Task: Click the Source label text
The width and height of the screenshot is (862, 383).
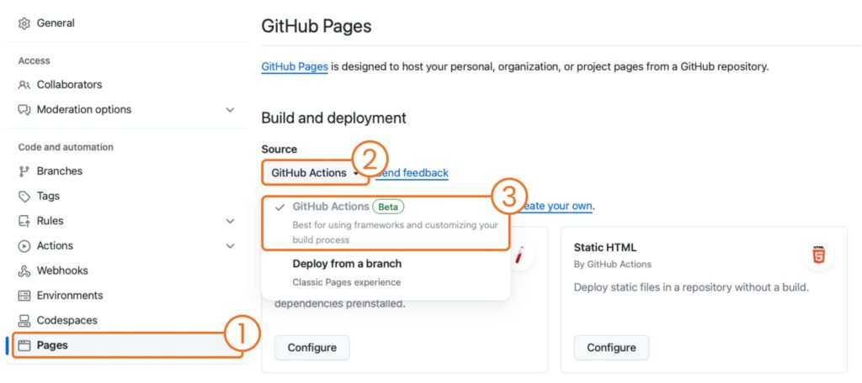Action: [279, 150]
